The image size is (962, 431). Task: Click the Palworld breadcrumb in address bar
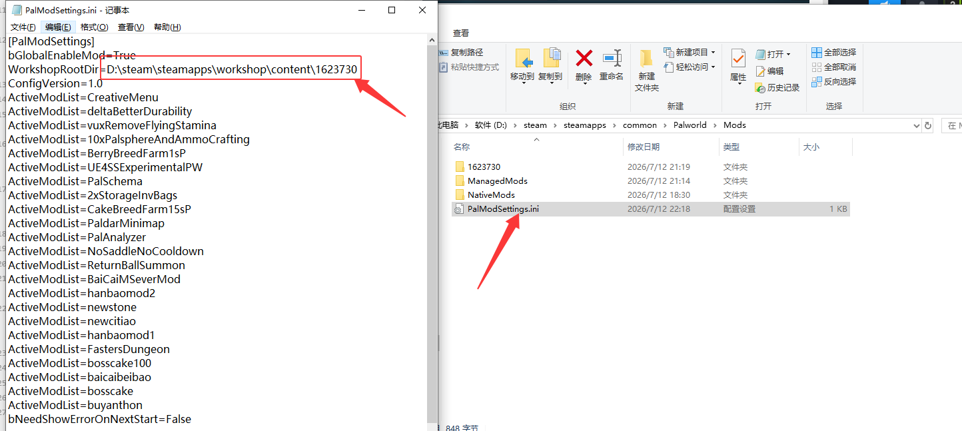tap(690, 125)
